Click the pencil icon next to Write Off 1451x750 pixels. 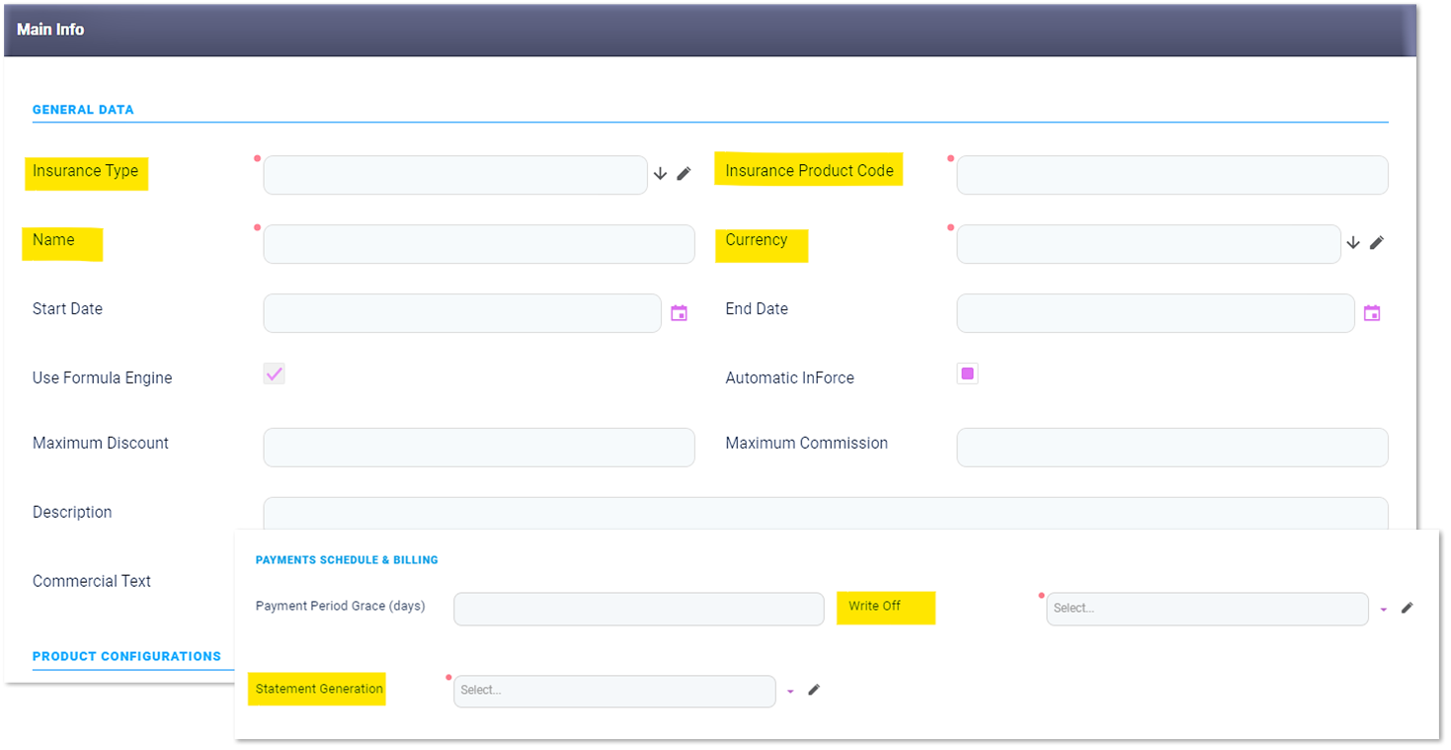click(1408, 608)
